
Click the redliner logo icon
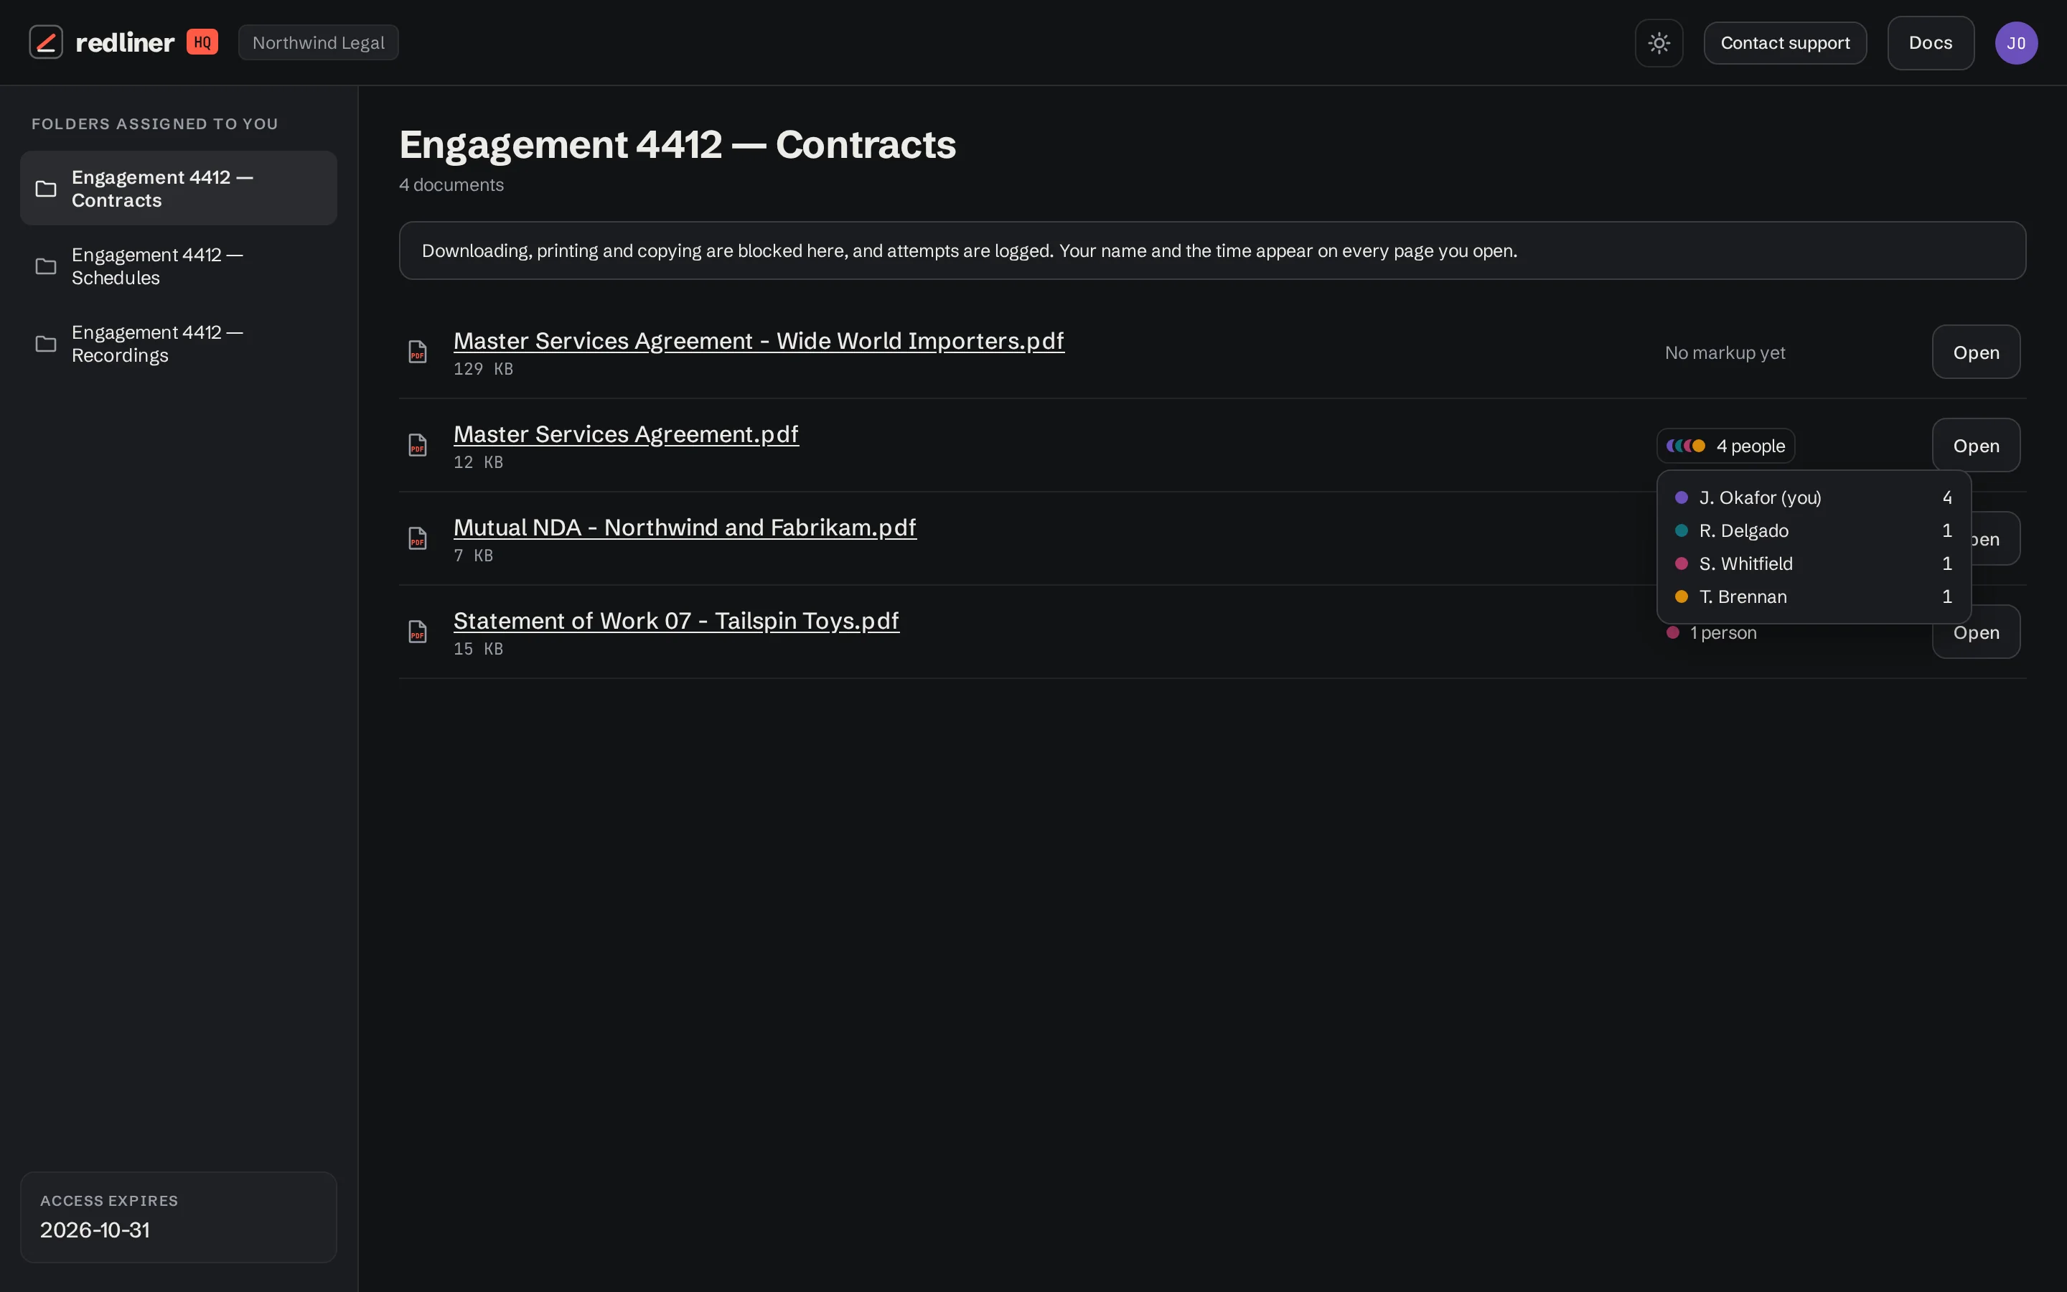(46, 42)
